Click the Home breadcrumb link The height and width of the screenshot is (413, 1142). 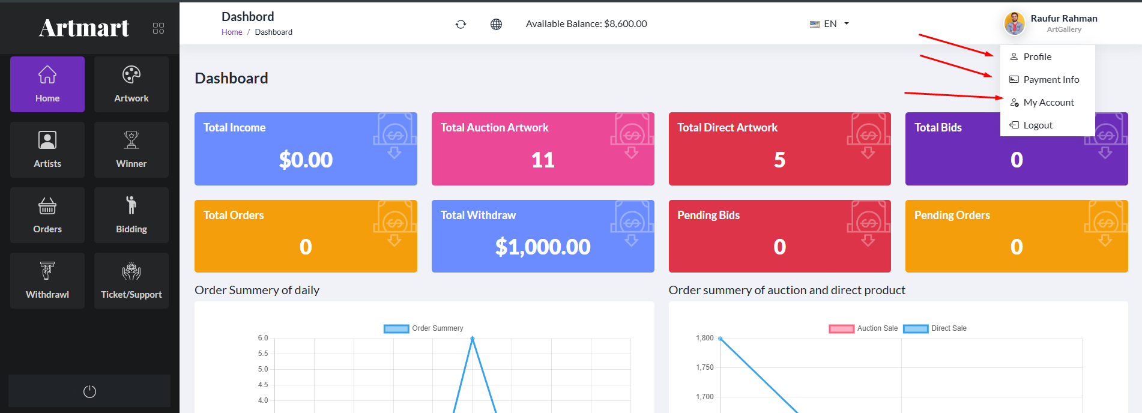232,32
